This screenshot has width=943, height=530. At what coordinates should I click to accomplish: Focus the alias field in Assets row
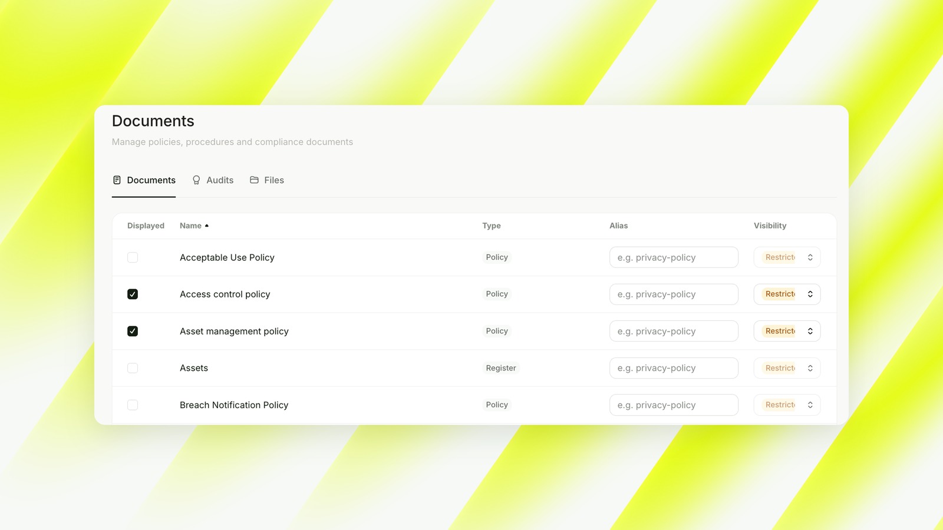tap(674, 368)
